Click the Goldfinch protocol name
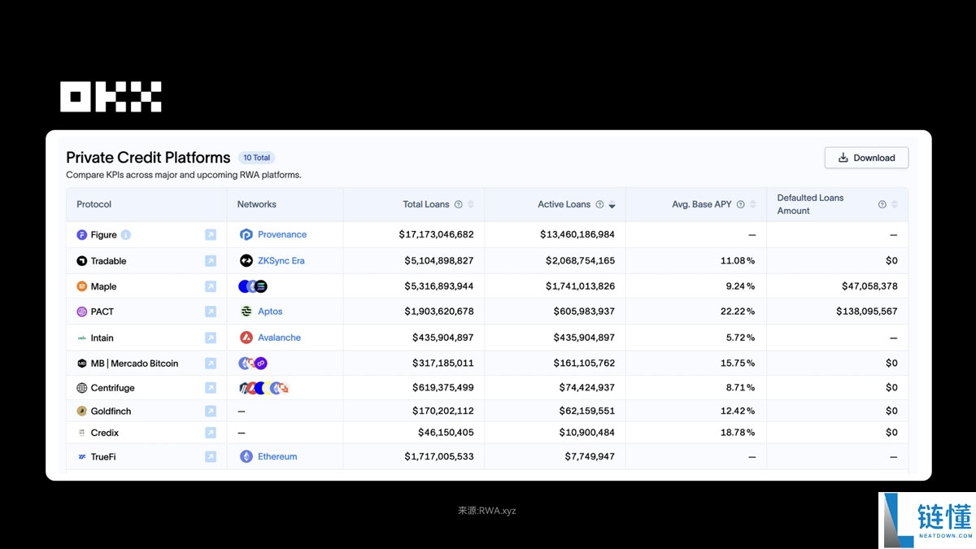Viewport: 976px width, 549px height. (111, 412)
